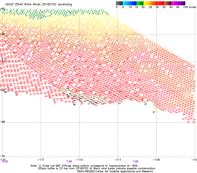Select the dark purple 45-50 knots segment
Image resolution: width=197 pixels, height=173 pixels.
(x=182, y=3)
